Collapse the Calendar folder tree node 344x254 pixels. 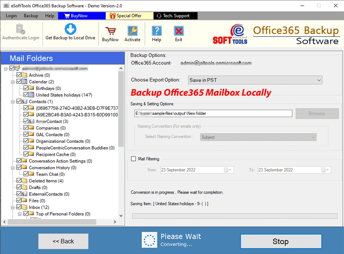coord(13,82)
